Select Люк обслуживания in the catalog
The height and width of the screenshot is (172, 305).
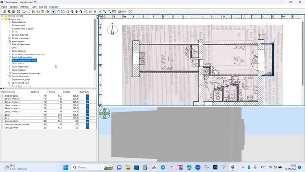pyautogui.click(x=21, y=44)
